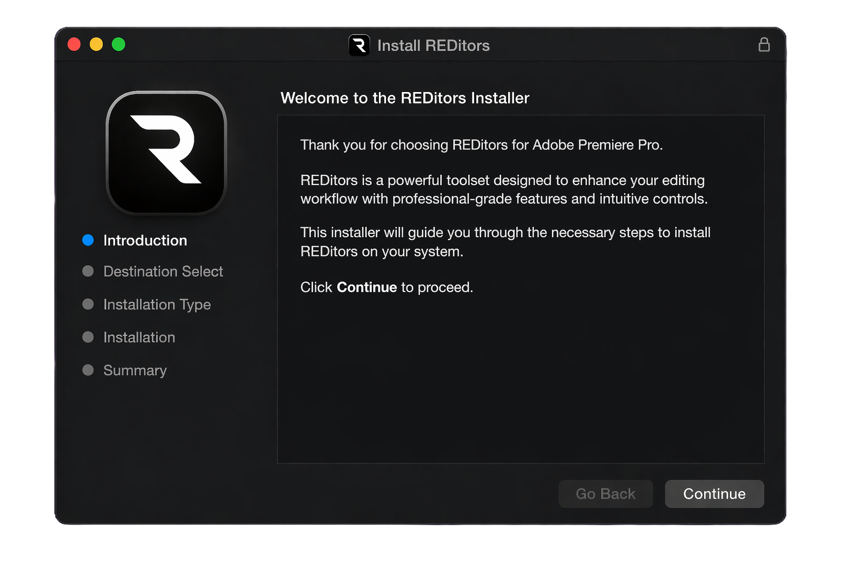Select the Destination Select step
This screenshot has height=561, width=841.
(163, 271)
